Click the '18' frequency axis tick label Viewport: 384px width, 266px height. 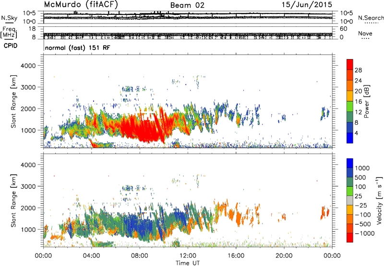tap(32, 28)
